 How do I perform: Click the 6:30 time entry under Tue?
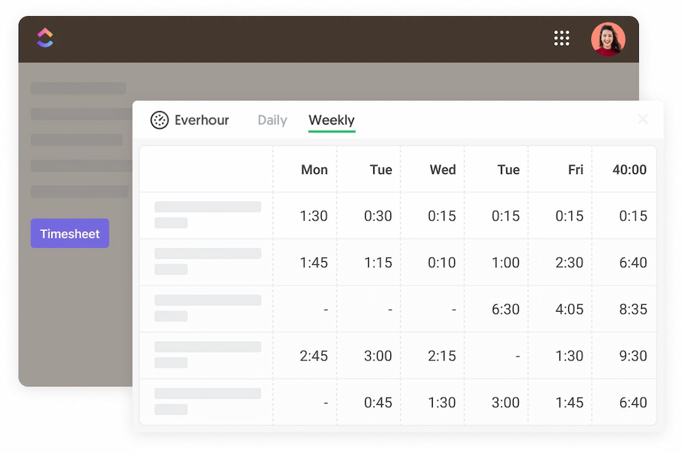click(506, 309)
